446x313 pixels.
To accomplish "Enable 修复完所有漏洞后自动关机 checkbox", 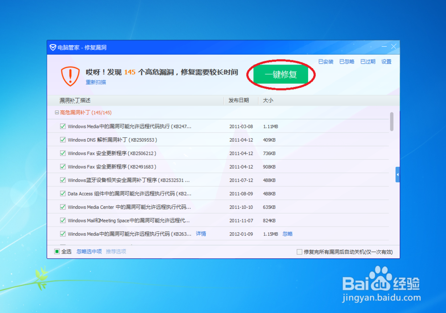I will click(299, 252).
